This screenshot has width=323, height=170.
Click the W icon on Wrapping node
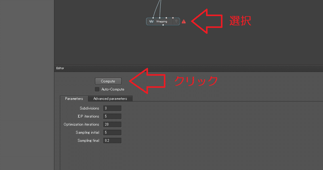pyautogui.click(x=151, y=21)
